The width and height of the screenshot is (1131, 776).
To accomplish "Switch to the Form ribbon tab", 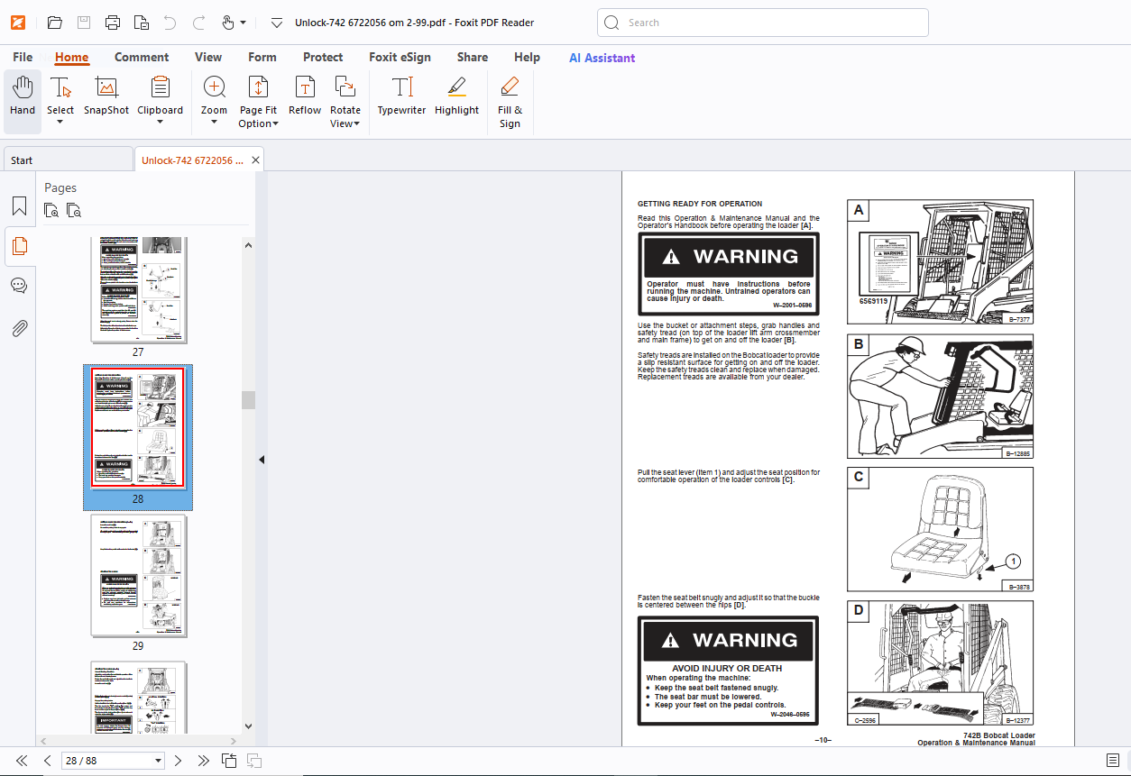I will [x=262, y=57].
